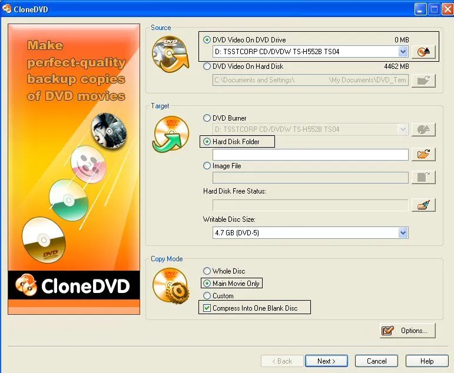Click the hard disk free status refresh icon

(423, 205)
